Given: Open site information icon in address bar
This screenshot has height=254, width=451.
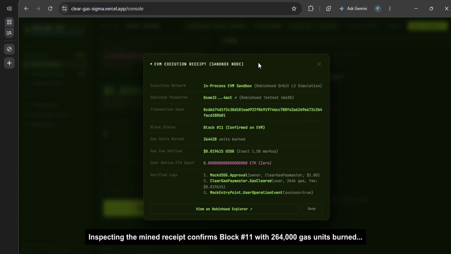Looking at the screenshot, I should [64, 8].
